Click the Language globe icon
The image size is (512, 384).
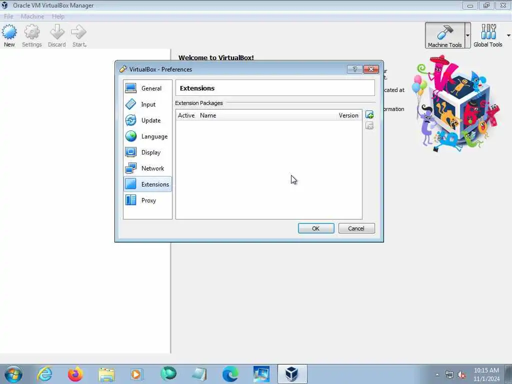[131, 136]
